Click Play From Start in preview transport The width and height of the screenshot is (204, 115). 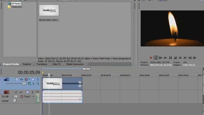[x=161, y=57]
